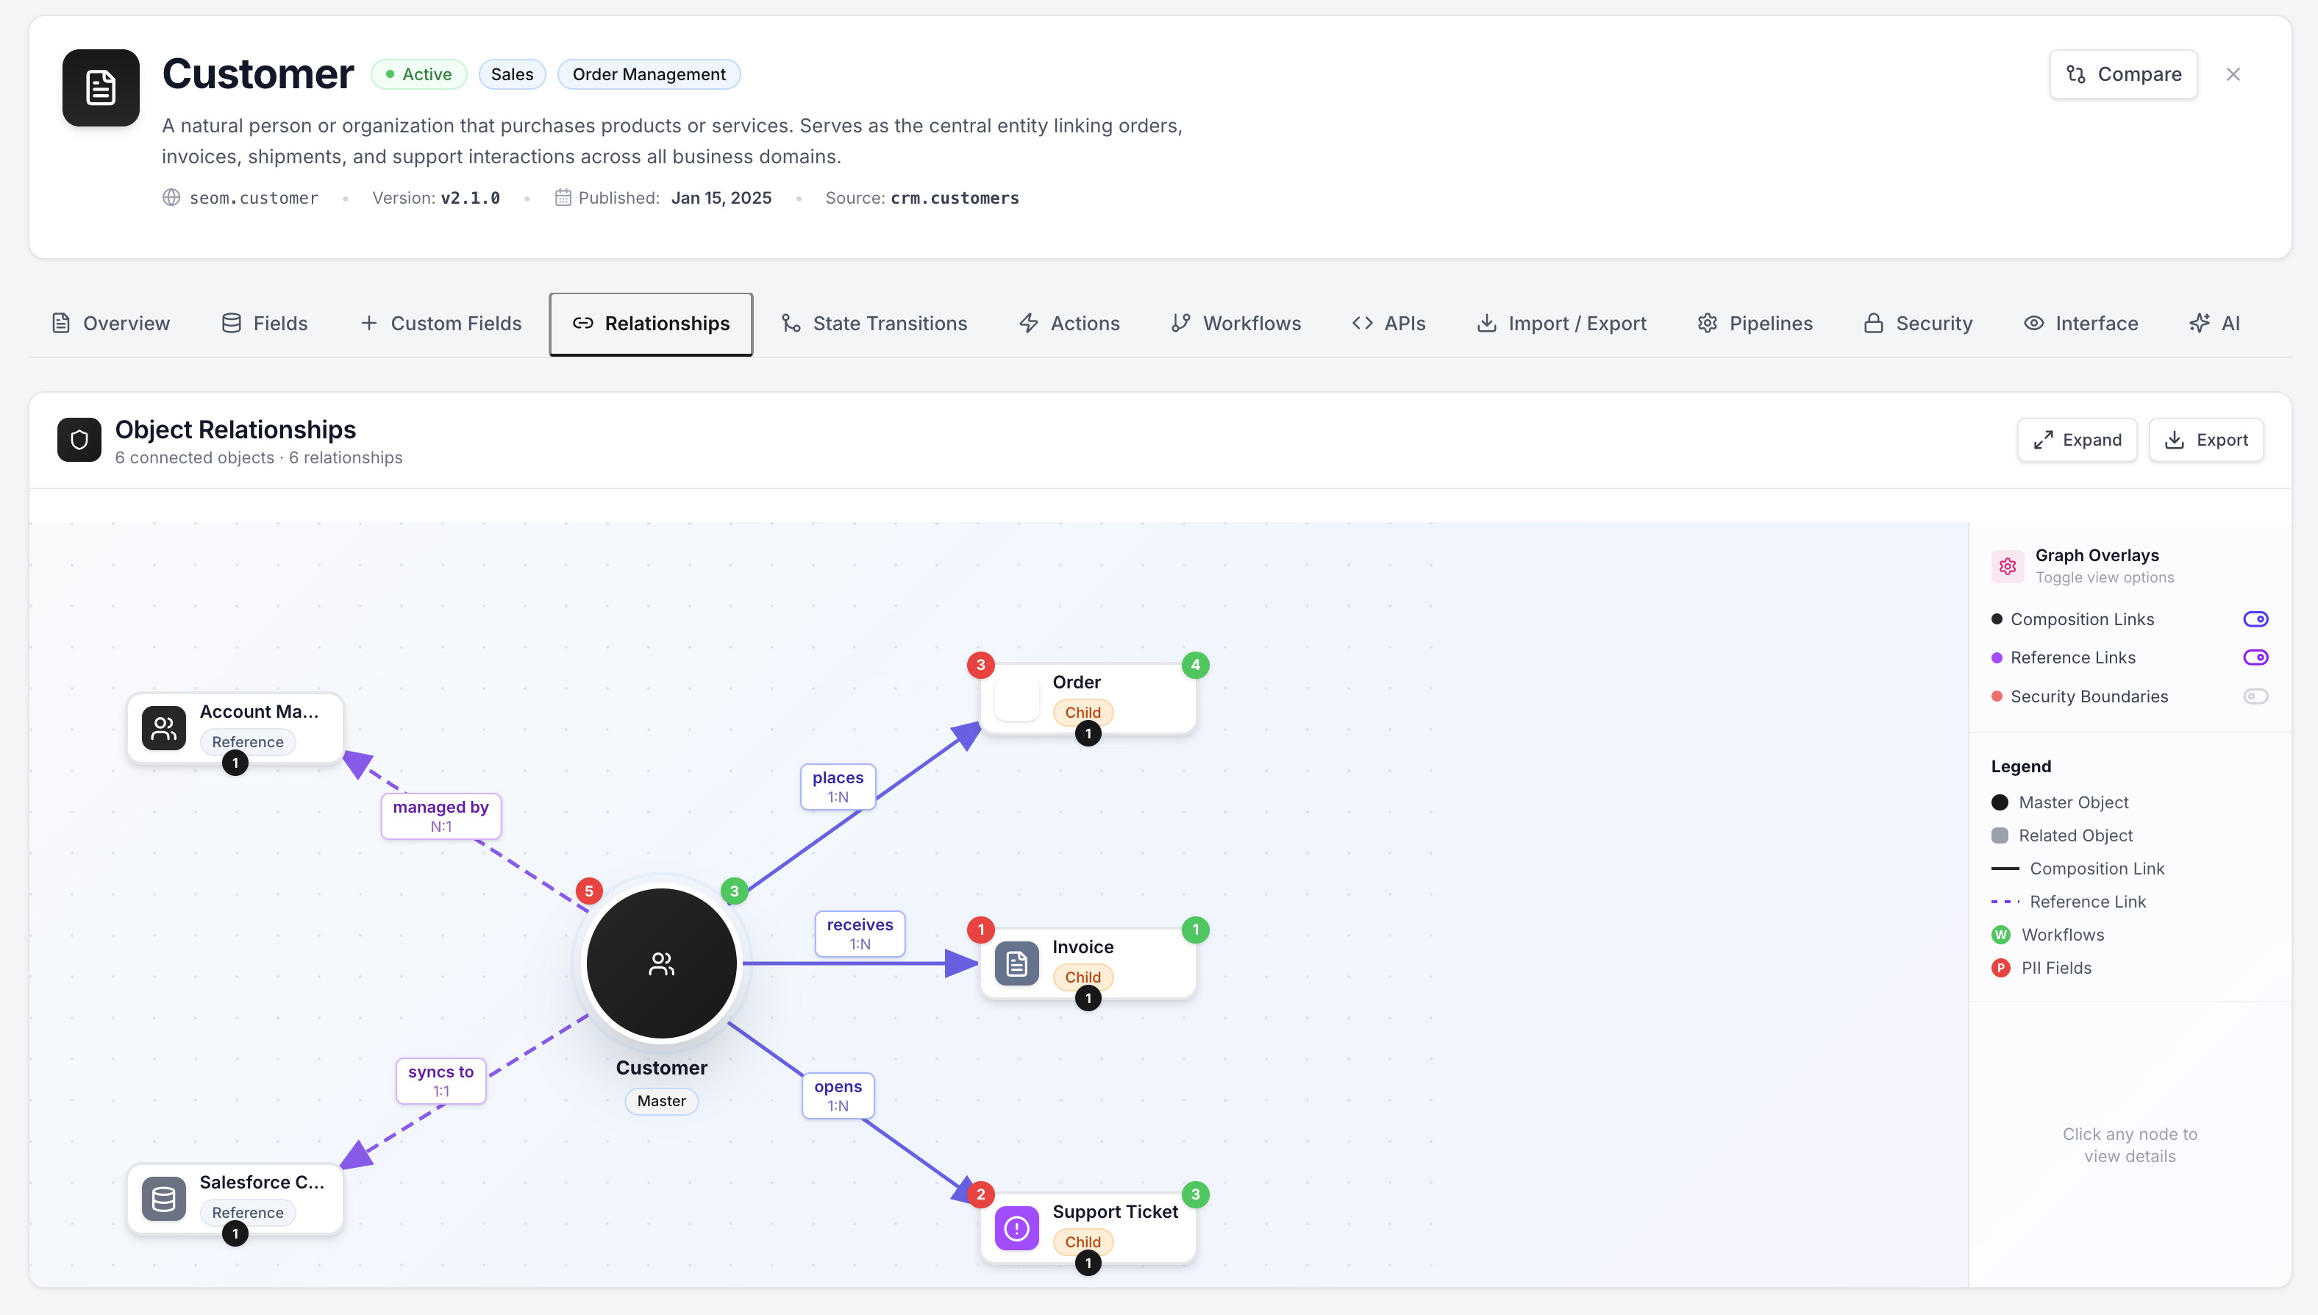Open the AI tab
This screenshot has height=1315, width=2318.
click(2215, 324)
